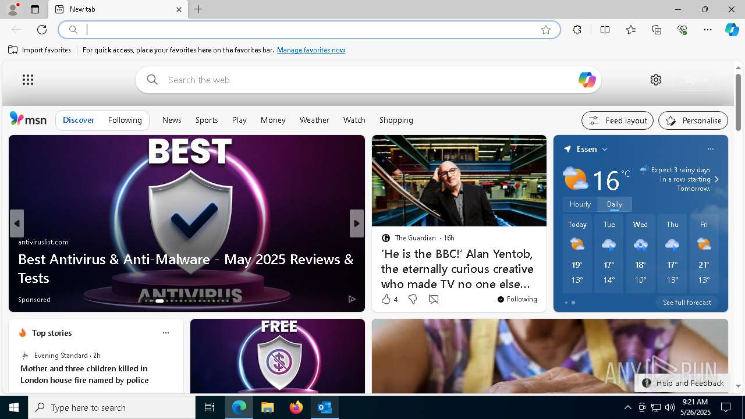745x419 pixels.
Task: Open the Windows Start menu
Action: coord(14,407)
